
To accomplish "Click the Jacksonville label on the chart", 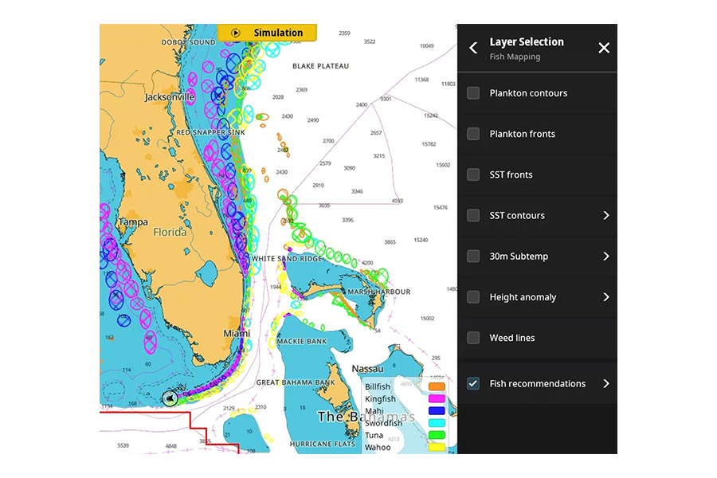I will 169,97.
